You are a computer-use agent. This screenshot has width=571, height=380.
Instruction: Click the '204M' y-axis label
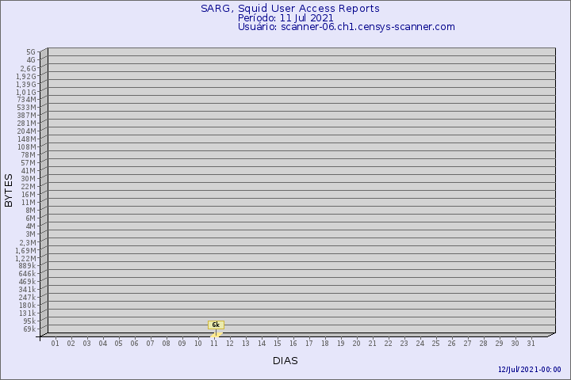pyautogui.click(x=27, y=131)
